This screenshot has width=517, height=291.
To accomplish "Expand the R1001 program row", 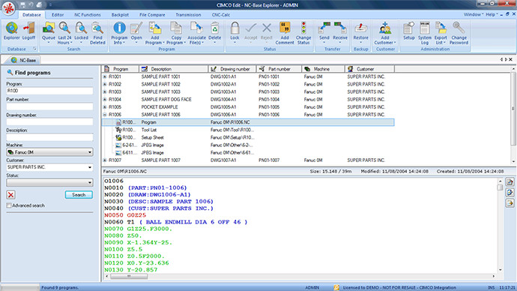I will 105,76.
